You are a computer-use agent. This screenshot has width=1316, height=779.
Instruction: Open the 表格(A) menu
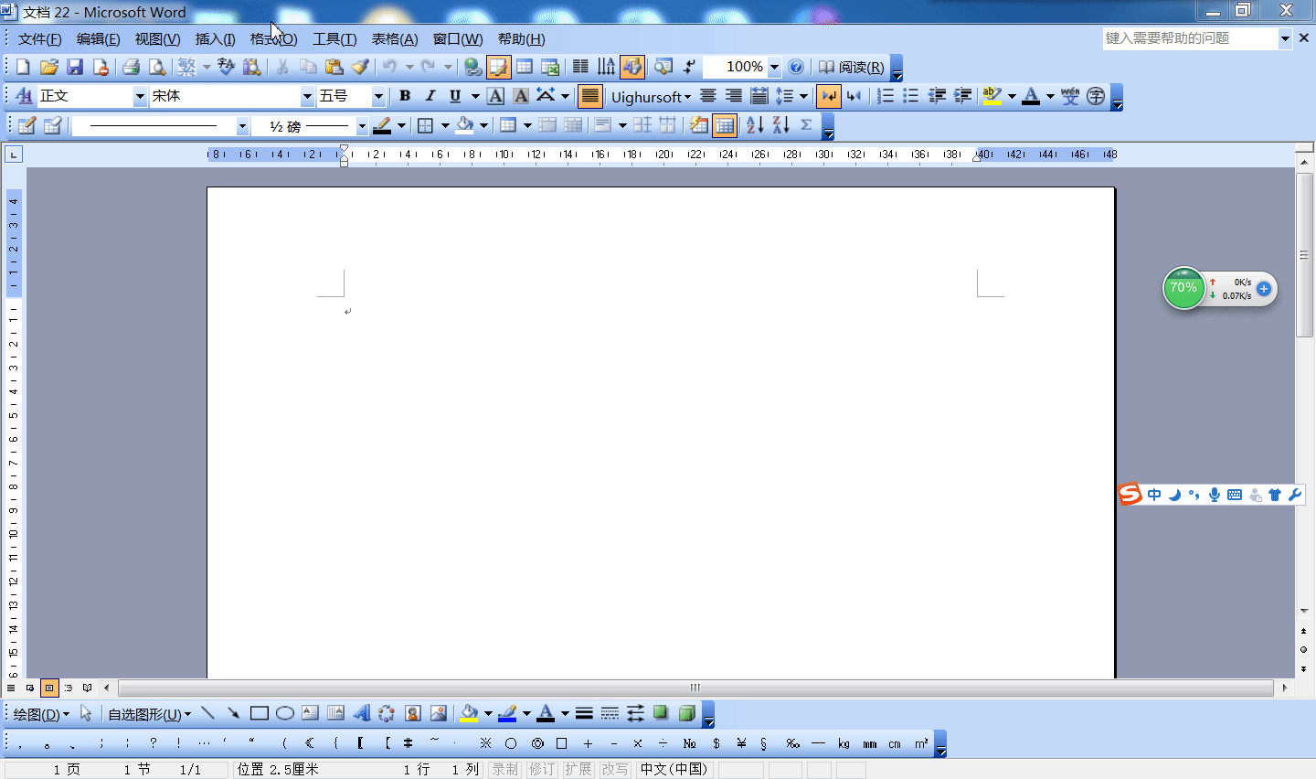tap(395, 39)
